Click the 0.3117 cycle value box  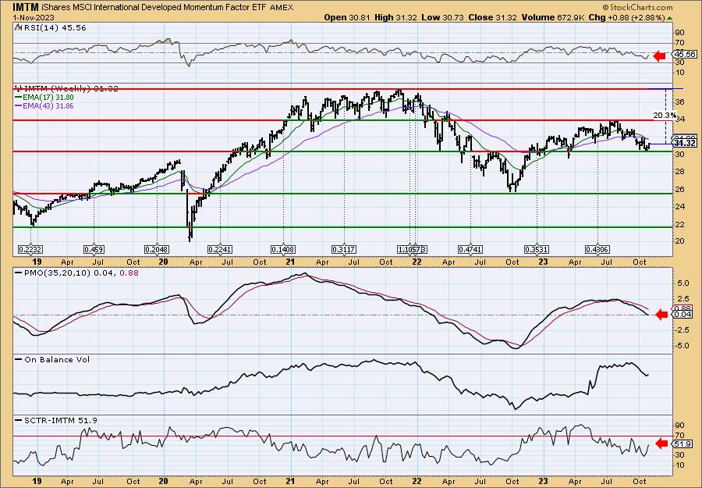tap(344, 249)
